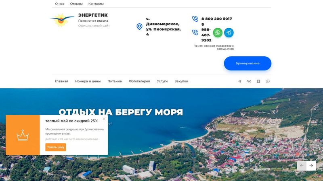This screenshot has height=181, width=323.
Task: Open the "Питание" menu item
Action: 115,81
